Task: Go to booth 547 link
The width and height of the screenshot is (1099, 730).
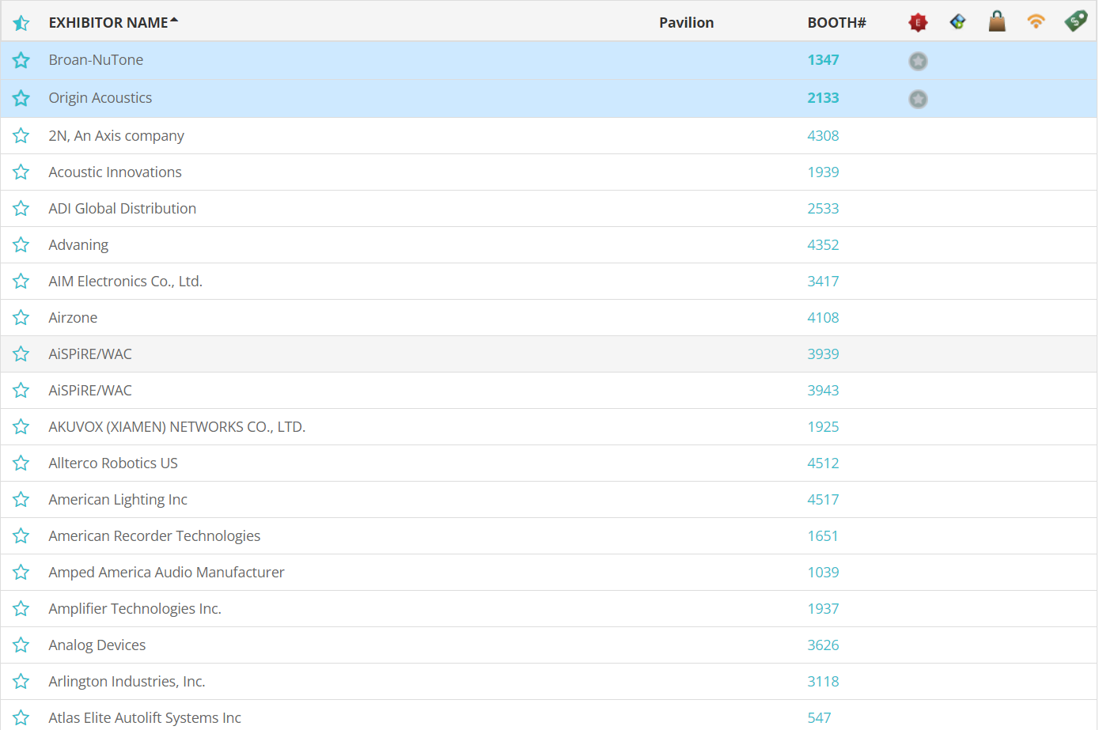Action: (x=819, y=718)
